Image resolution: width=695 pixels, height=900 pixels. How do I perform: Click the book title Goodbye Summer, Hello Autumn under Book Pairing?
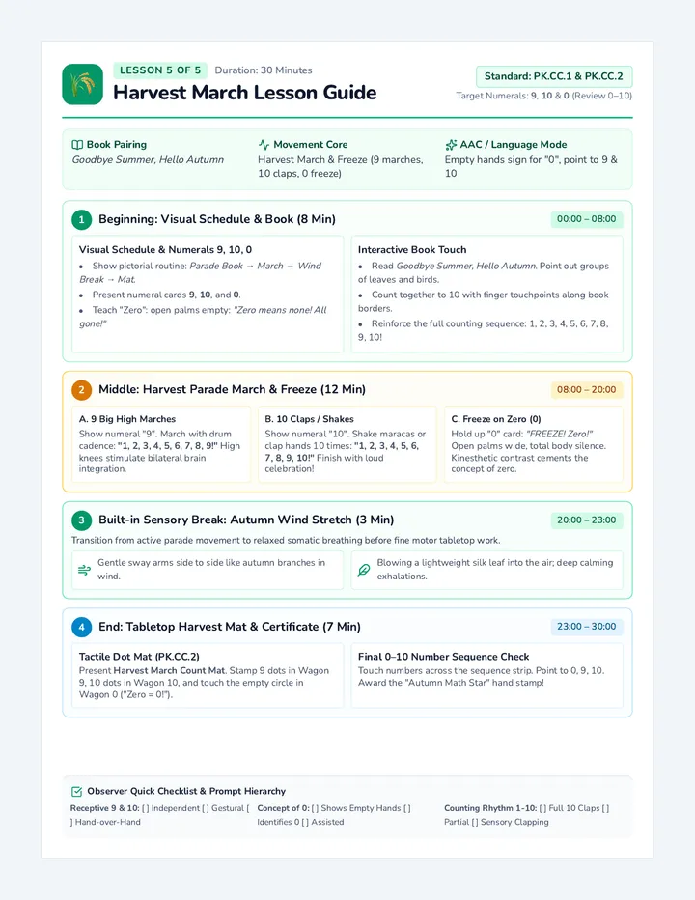tap(148, 160)
